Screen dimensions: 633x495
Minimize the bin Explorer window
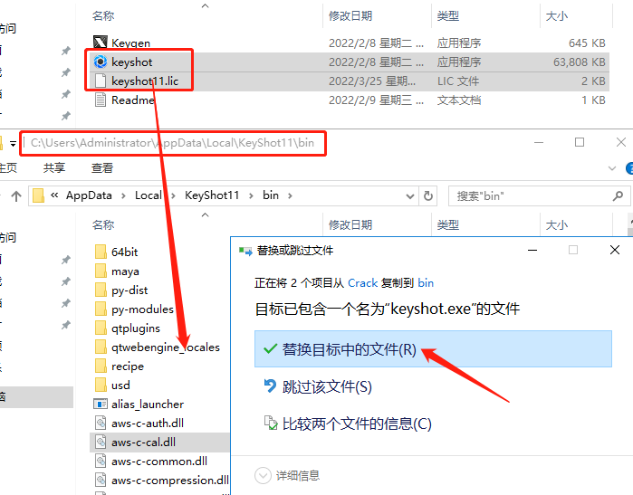(539, 142)
